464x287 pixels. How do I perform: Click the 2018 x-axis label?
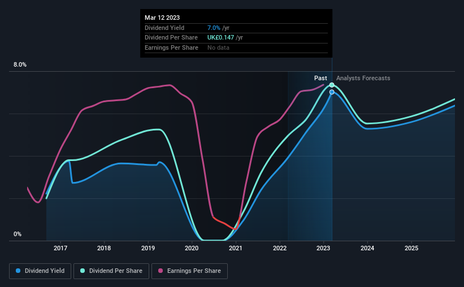(x=104, y=248)
